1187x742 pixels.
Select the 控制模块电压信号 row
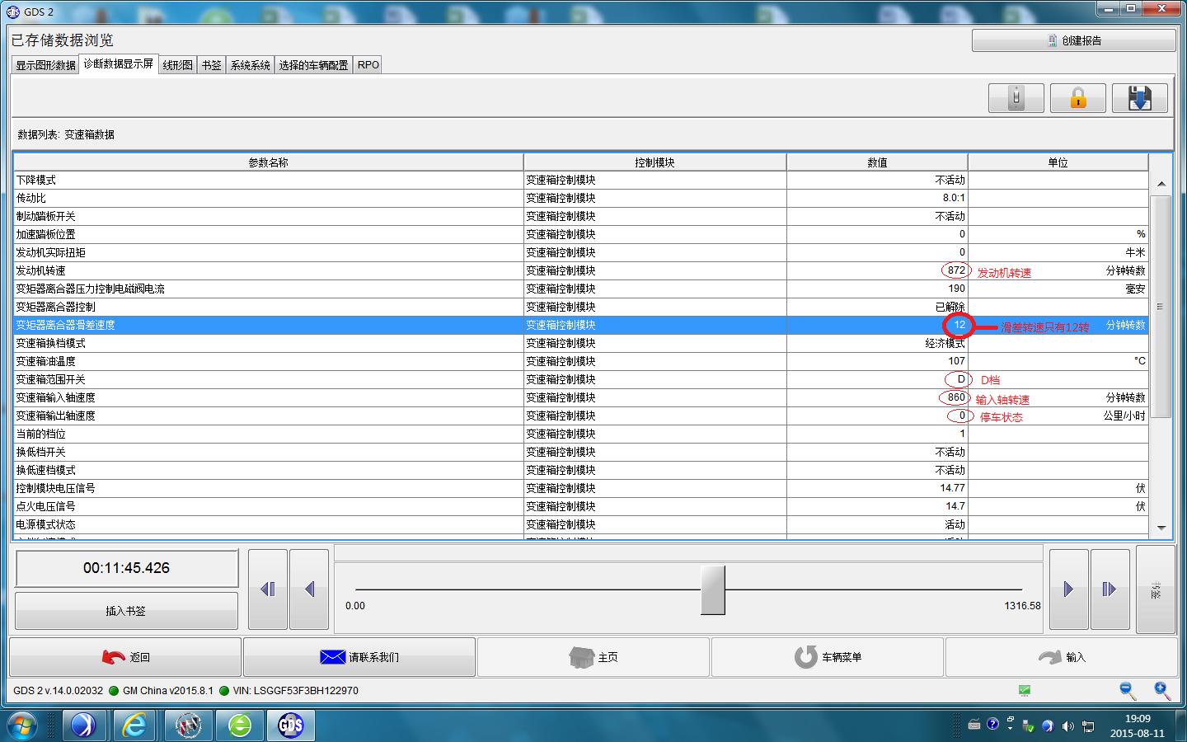[x=581, y=488]
